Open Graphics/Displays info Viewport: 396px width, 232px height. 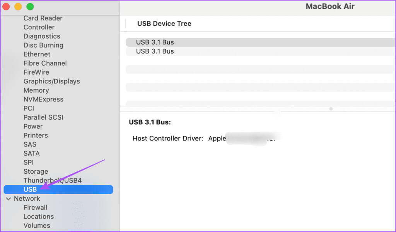(52, 81)
